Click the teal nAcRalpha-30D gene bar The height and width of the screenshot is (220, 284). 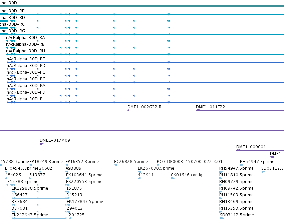[142, 6]
